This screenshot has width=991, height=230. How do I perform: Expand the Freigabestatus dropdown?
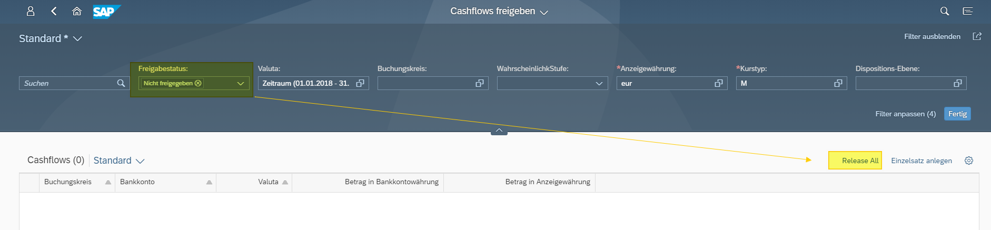click(x=241, y=83)
